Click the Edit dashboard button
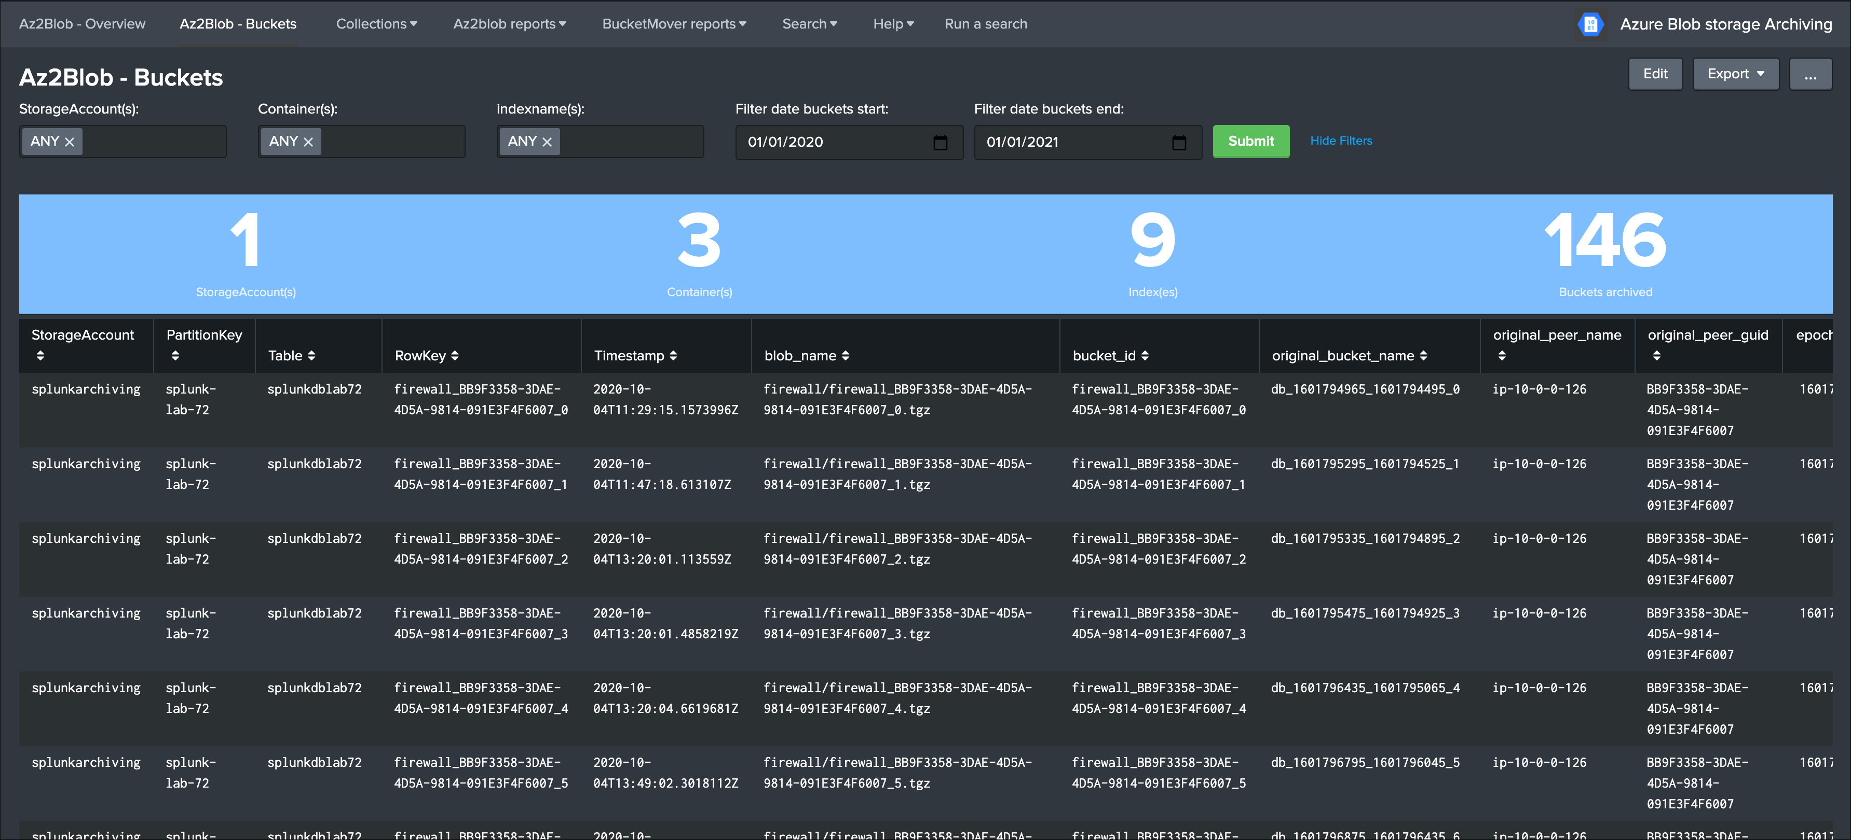 point(1655,73)
